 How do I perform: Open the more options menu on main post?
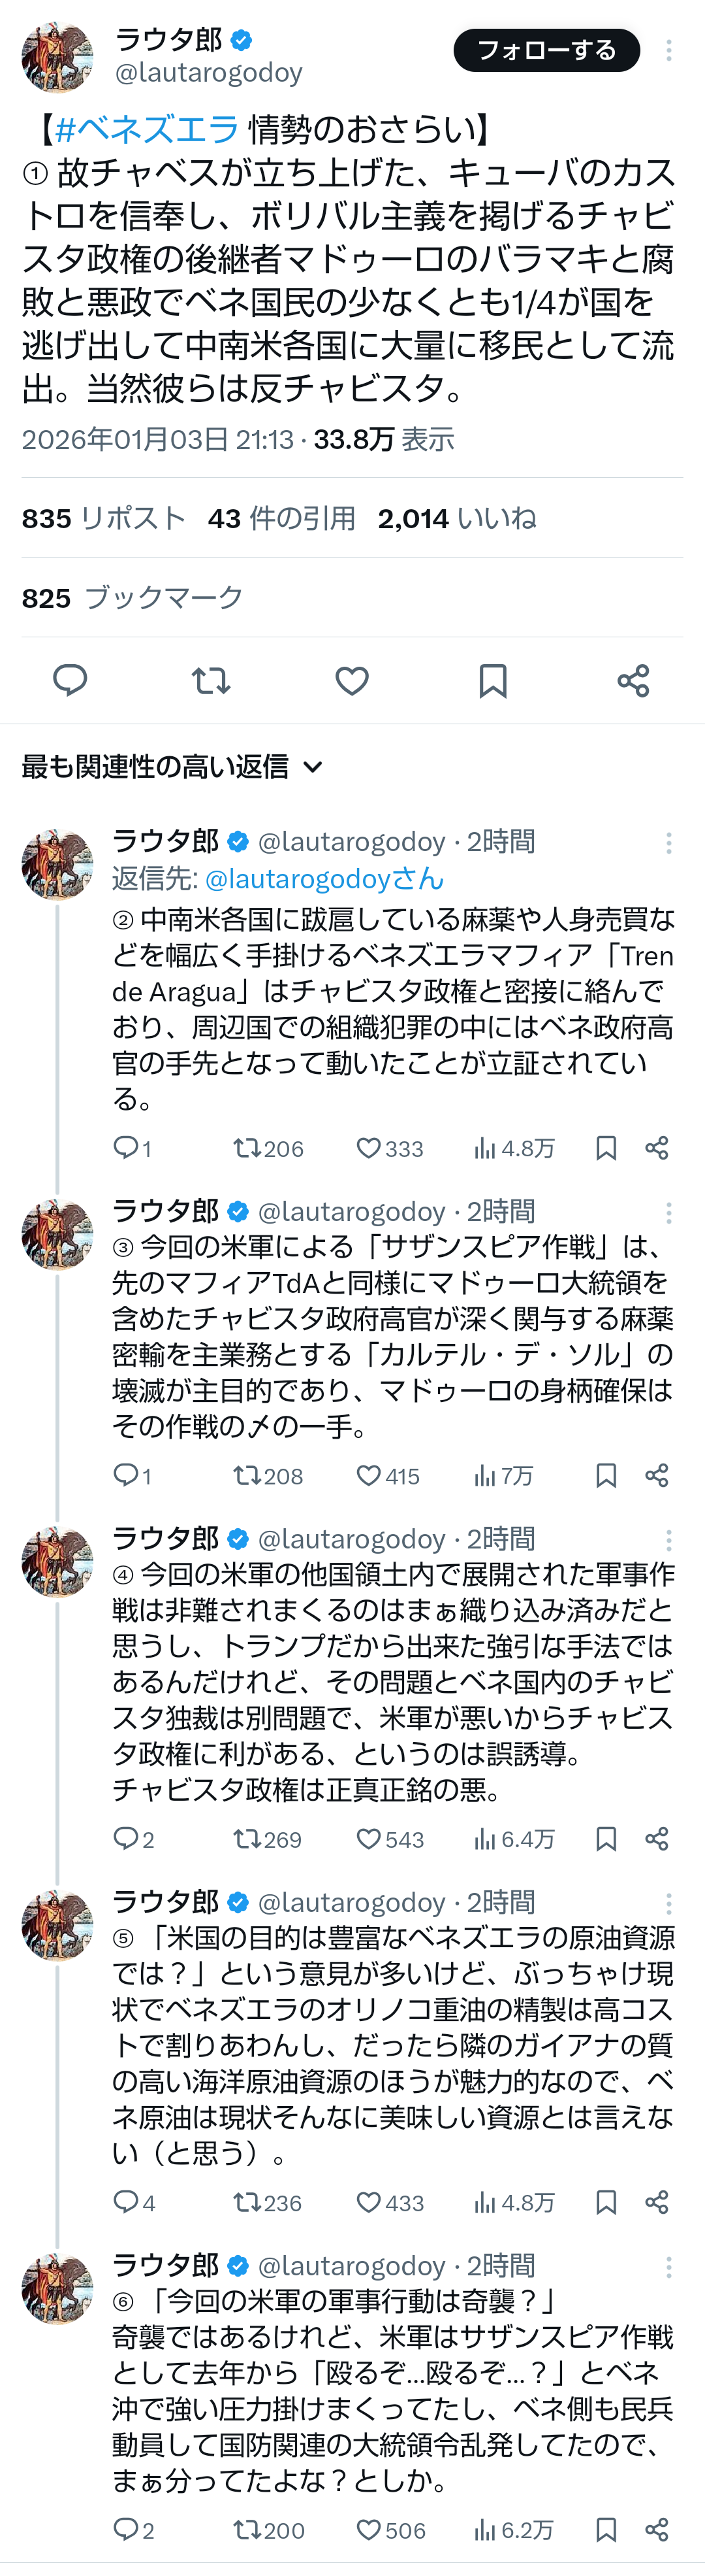click(x=668, y=51)
